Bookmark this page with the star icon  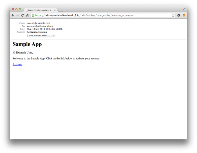pos(173,15)
